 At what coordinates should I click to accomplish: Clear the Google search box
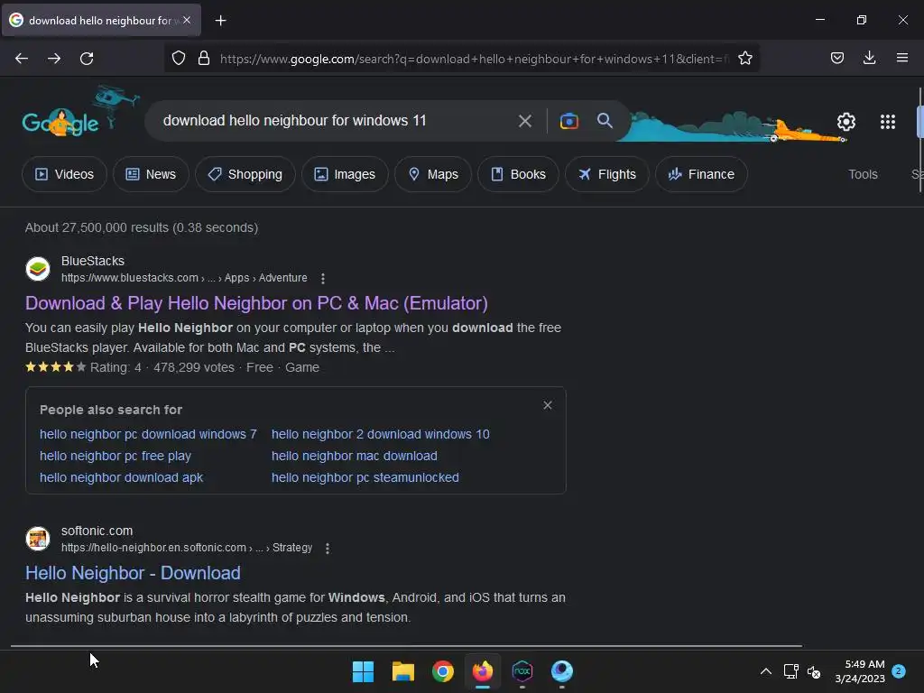[524, 122]
